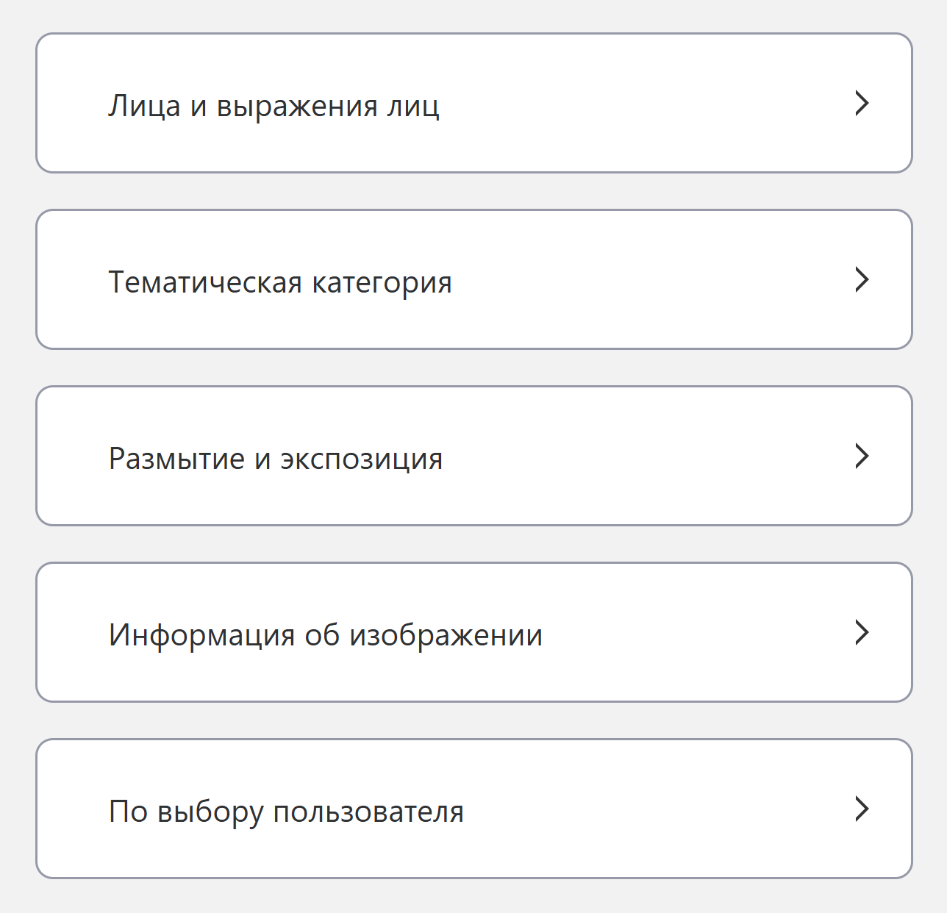Viewport: 947px width, 913px height.
Task: Select the Лица и выражения лиц label
Action: [x=274, y=106]
